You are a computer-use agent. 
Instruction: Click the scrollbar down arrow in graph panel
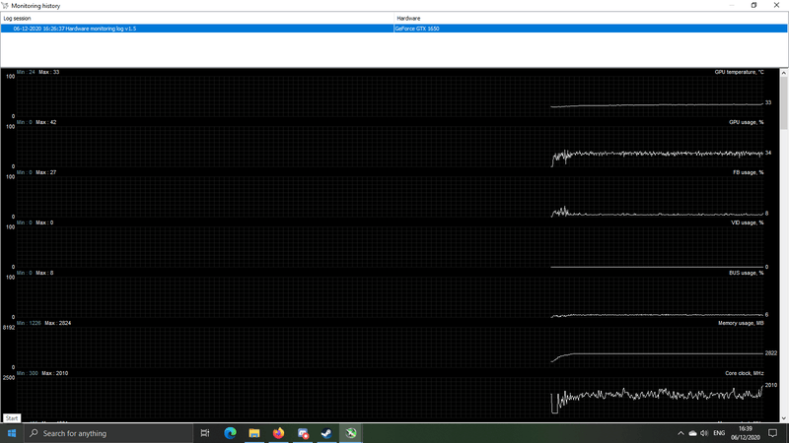(783, 417)
